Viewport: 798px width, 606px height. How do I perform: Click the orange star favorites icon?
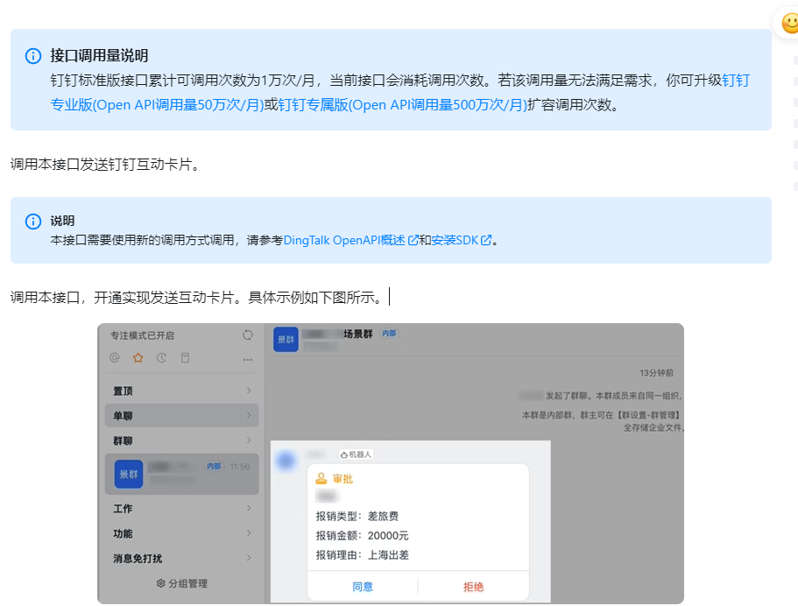[x=138, y=357]
